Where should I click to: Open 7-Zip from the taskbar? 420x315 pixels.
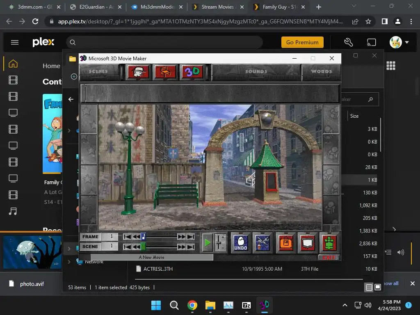pos(246,305)
